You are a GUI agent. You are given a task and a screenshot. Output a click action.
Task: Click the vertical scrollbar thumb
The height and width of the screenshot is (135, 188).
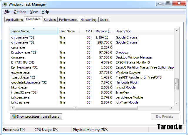(x=176, y=84)
